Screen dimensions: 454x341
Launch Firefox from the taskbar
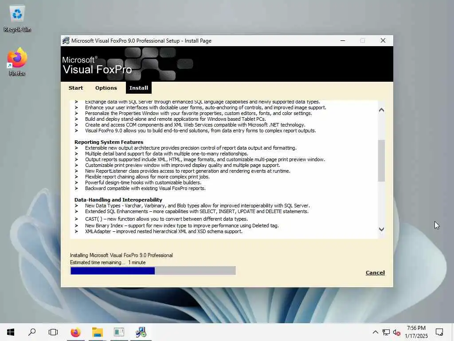coord(75,332)
